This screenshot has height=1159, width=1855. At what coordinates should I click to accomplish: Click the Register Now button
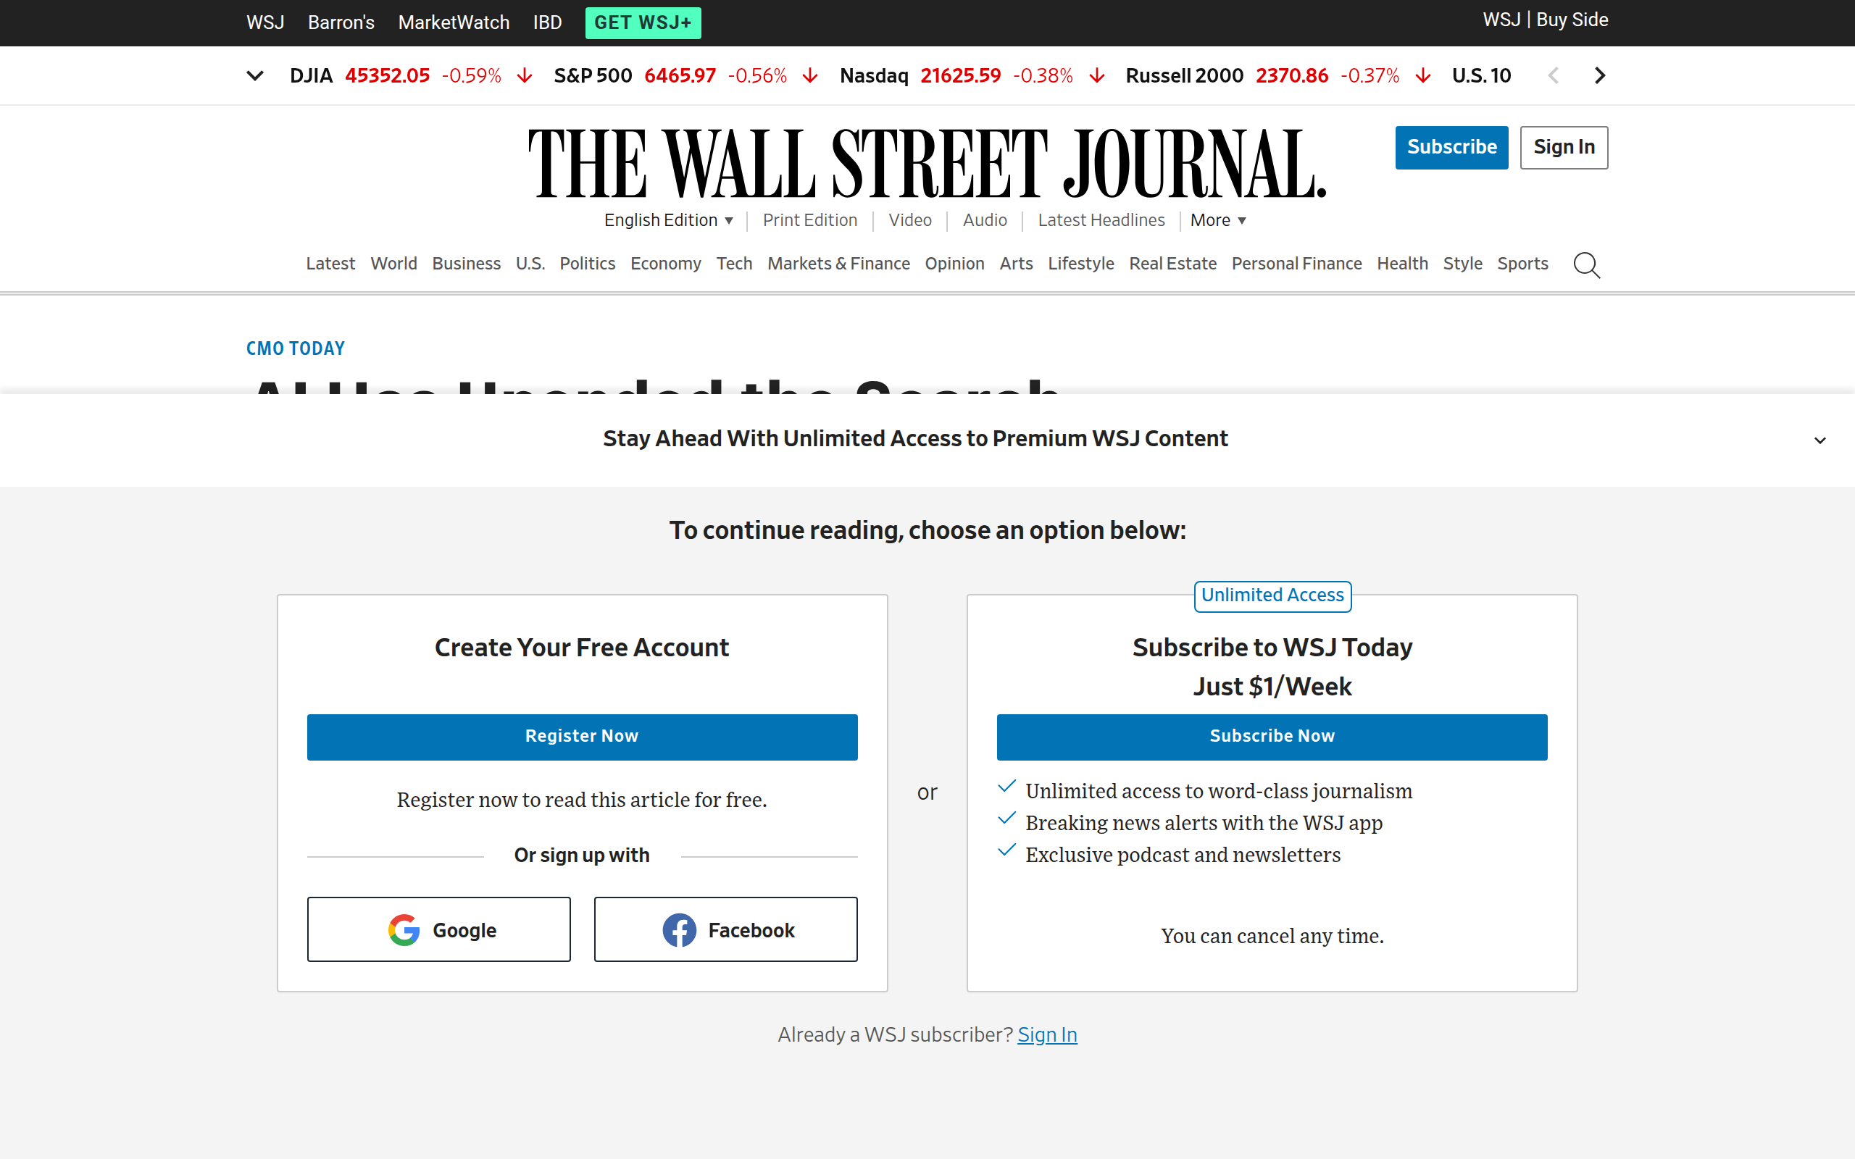pyautogui.click(x=582, y=737)
